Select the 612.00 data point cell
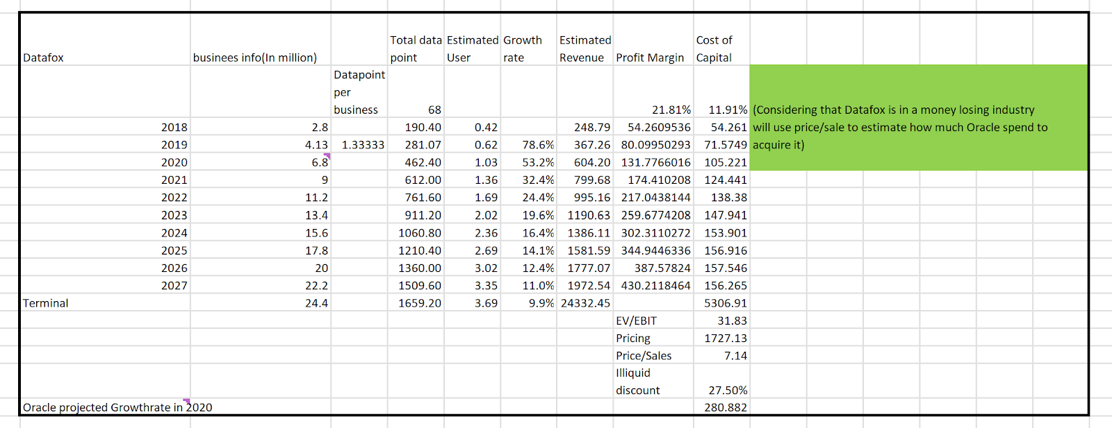The image size is (1112, 428). point(416,180)
